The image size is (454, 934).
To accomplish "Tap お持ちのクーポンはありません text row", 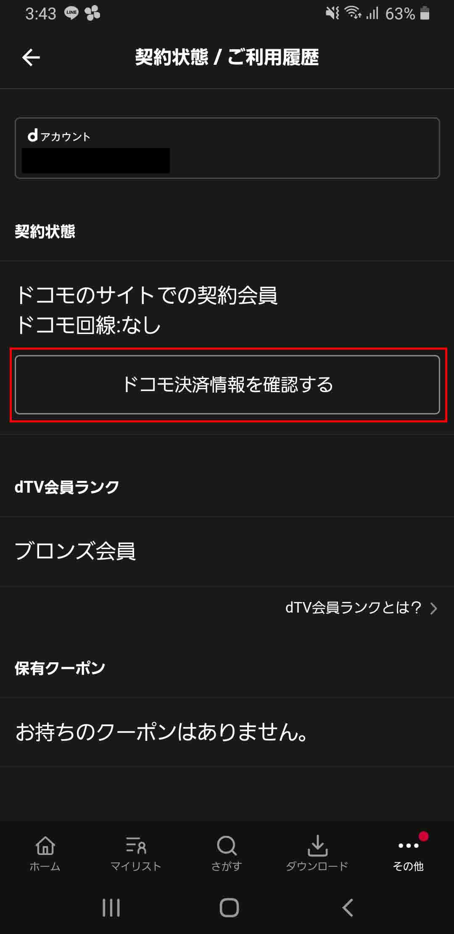I will 227,732.
